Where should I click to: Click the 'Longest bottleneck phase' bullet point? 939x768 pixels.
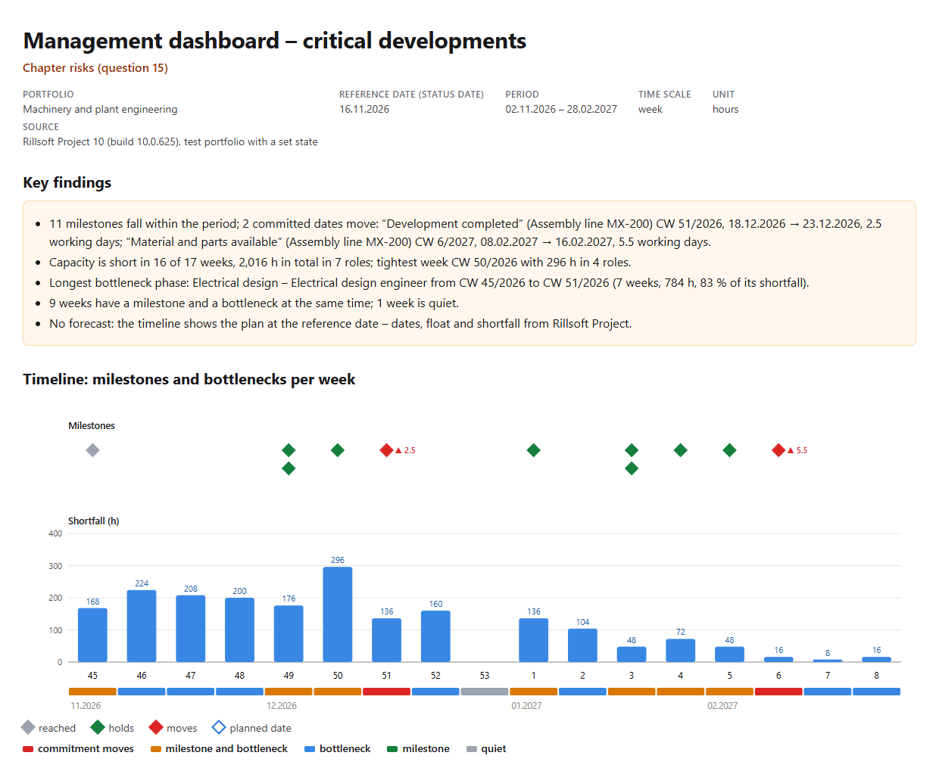click(x=429, y=283)
